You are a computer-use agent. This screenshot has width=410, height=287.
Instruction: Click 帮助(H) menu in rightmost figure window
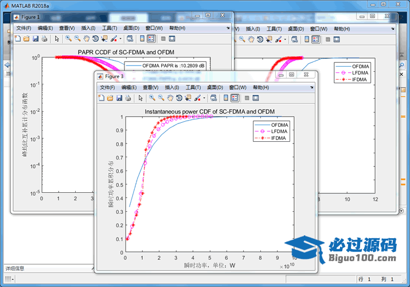tap(342, 29)
